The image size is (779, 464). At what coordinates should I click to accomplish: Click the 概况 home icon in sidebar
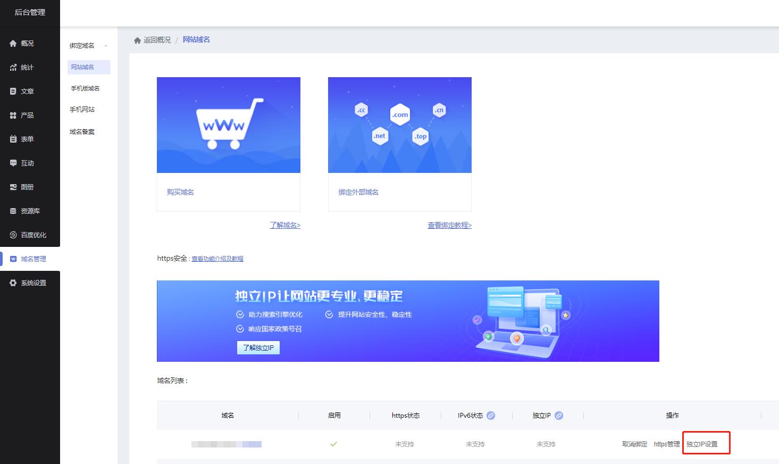click(13, 44)
